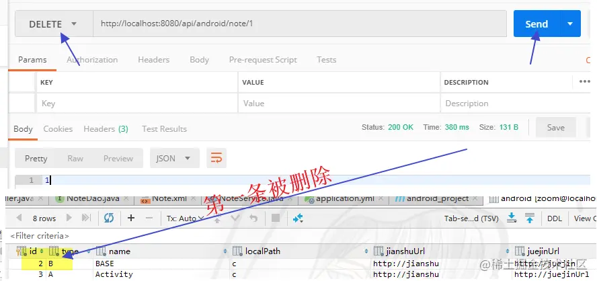Reload the table data

pyautogui.click(x=109, y=218)
